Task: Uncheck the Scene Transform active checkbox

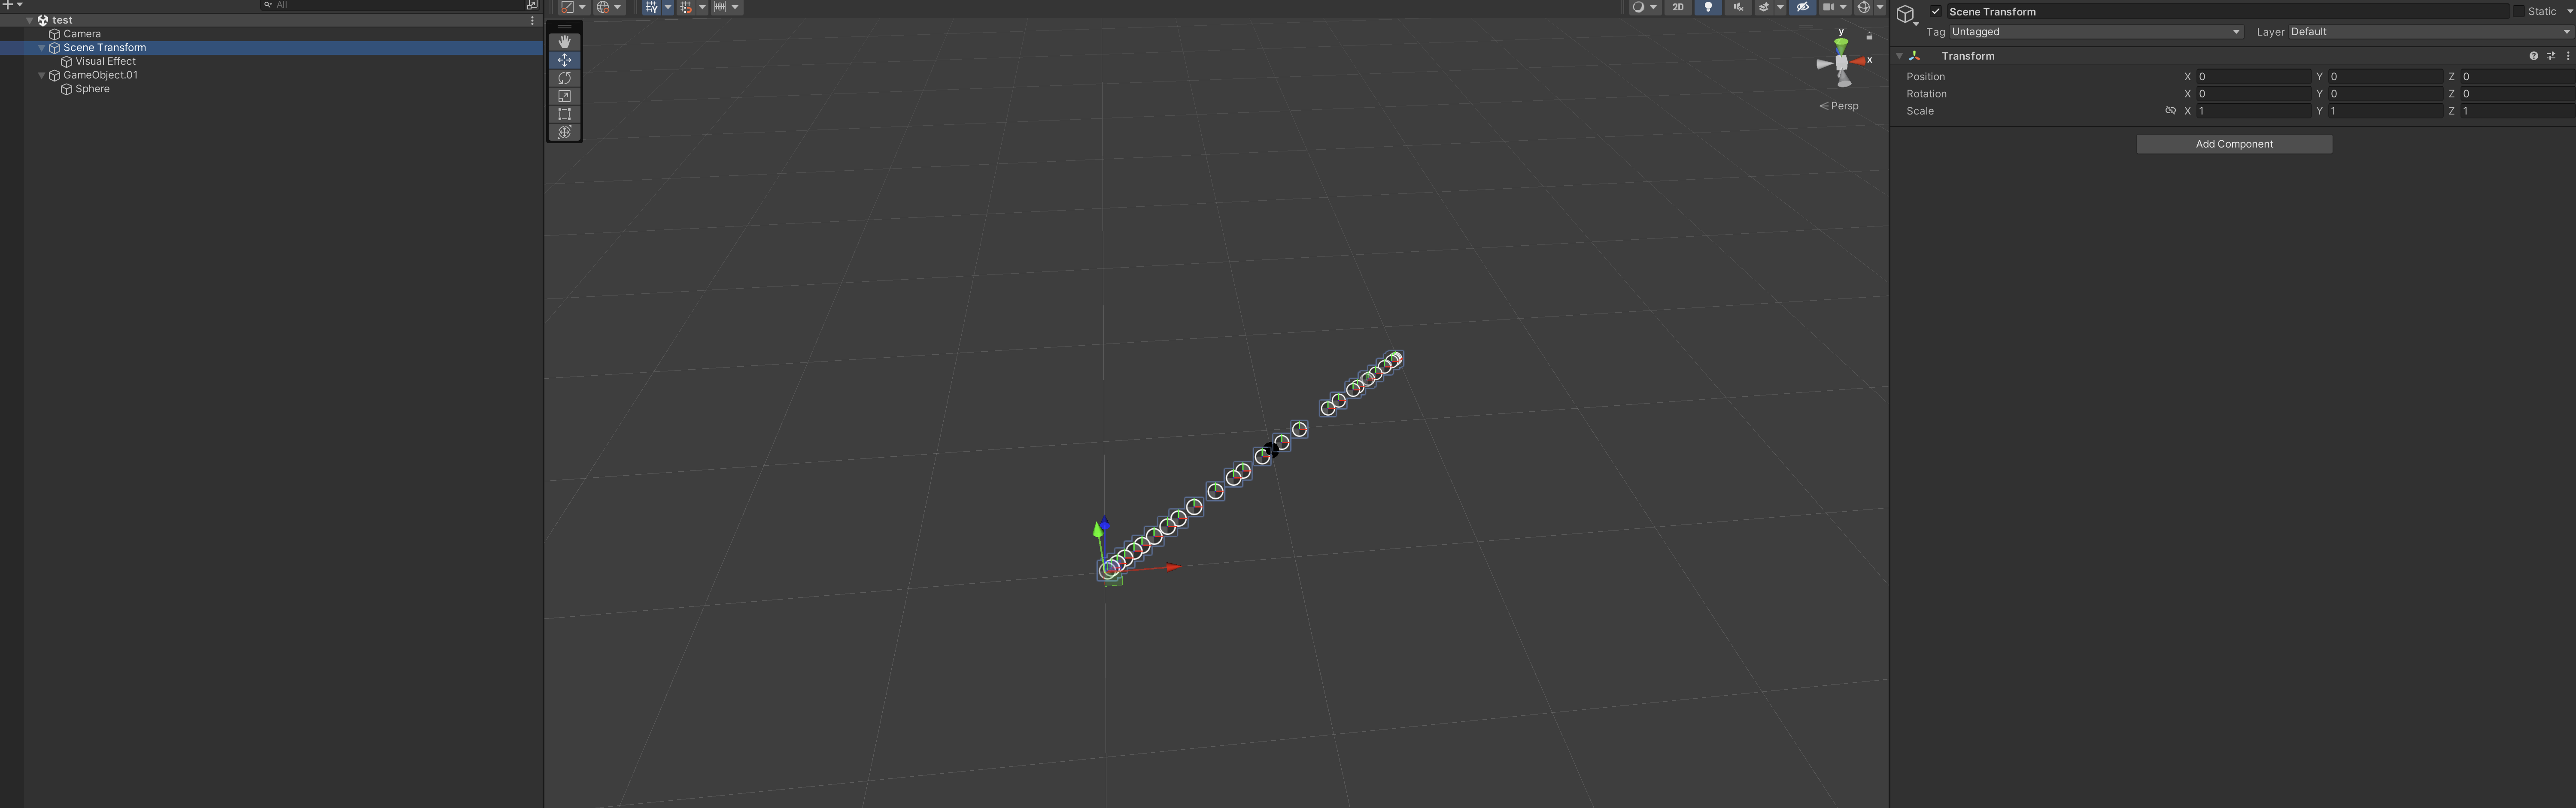Action: pyautogui.click(x=1936, y=12)
